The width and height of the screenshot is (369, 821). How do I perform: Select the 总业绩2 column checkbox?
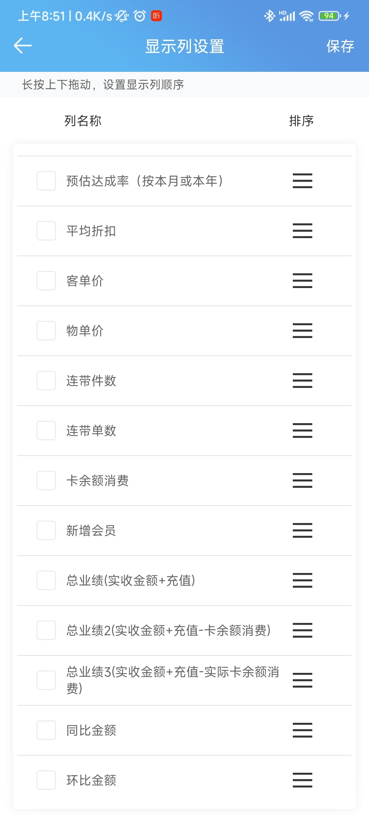[x=46, y=630]
